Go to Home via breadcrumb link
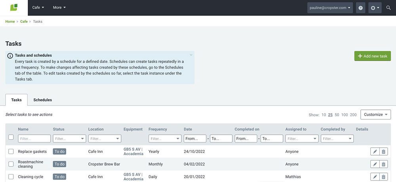 pyautogui.click(x=10, y=22)
